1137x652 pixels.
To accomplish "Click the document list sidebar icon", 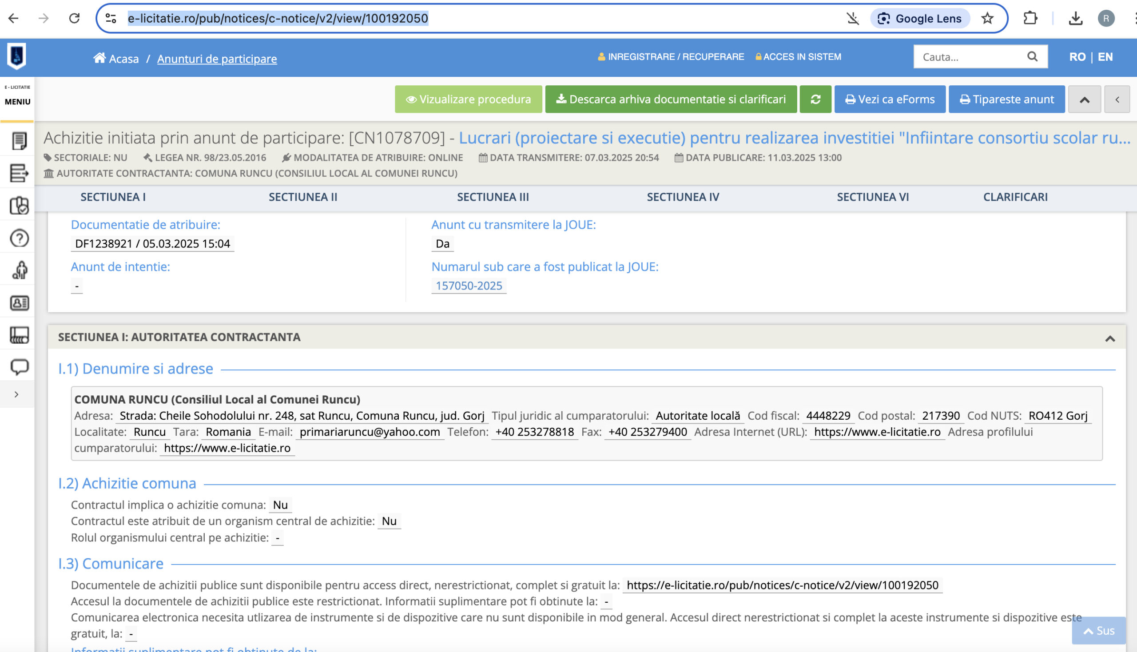I will point(19,141).
